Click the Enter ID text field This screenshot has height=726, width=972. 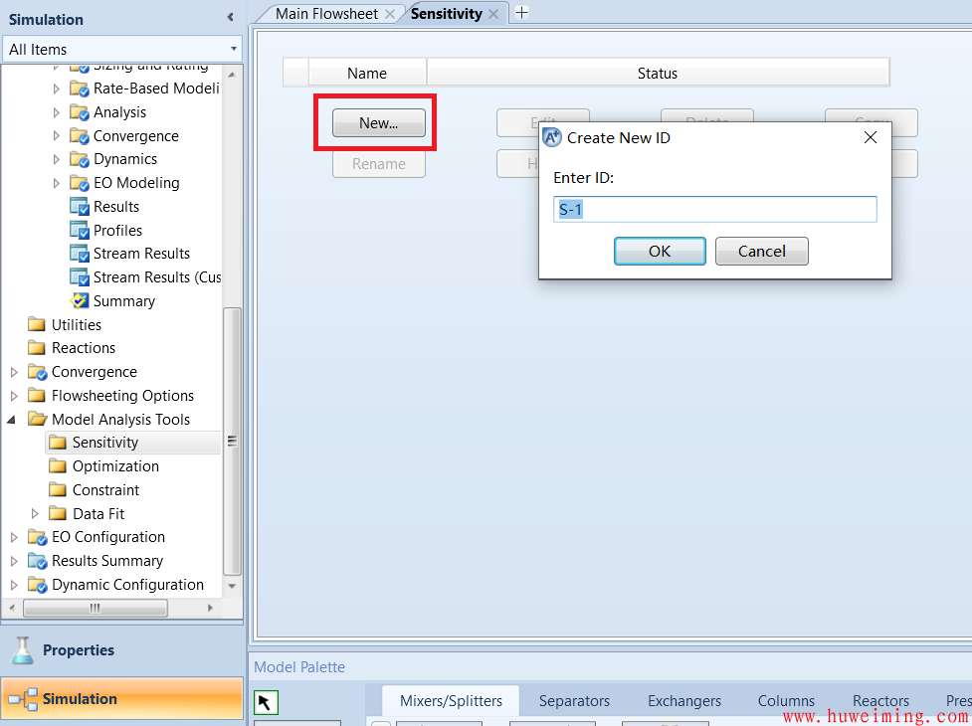pos(714,210)
